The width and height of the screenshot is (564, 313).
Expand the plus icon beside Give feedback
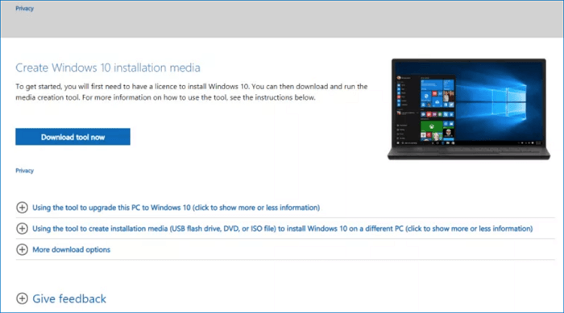(22, 299)
